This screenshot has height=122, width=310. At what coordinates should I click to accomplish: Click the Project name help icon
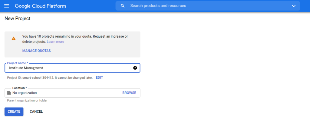[135, 68]
